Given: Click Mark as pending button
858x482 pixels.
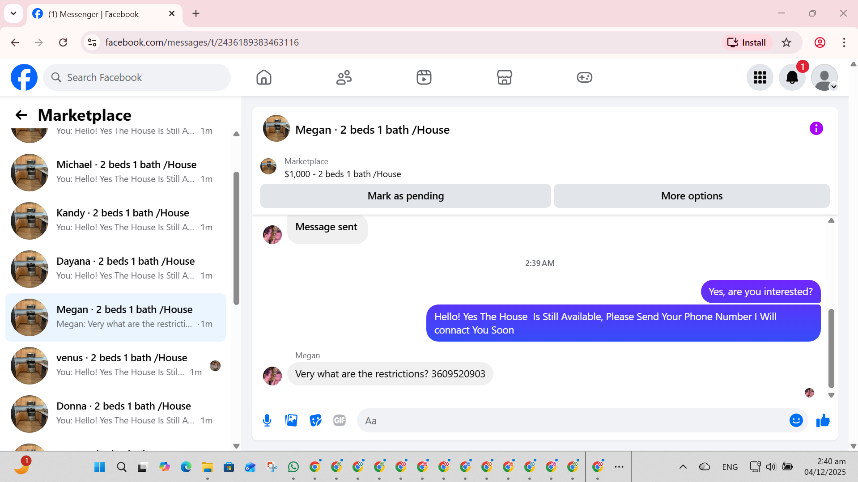Looking at the screenshot, I should 406,196.
